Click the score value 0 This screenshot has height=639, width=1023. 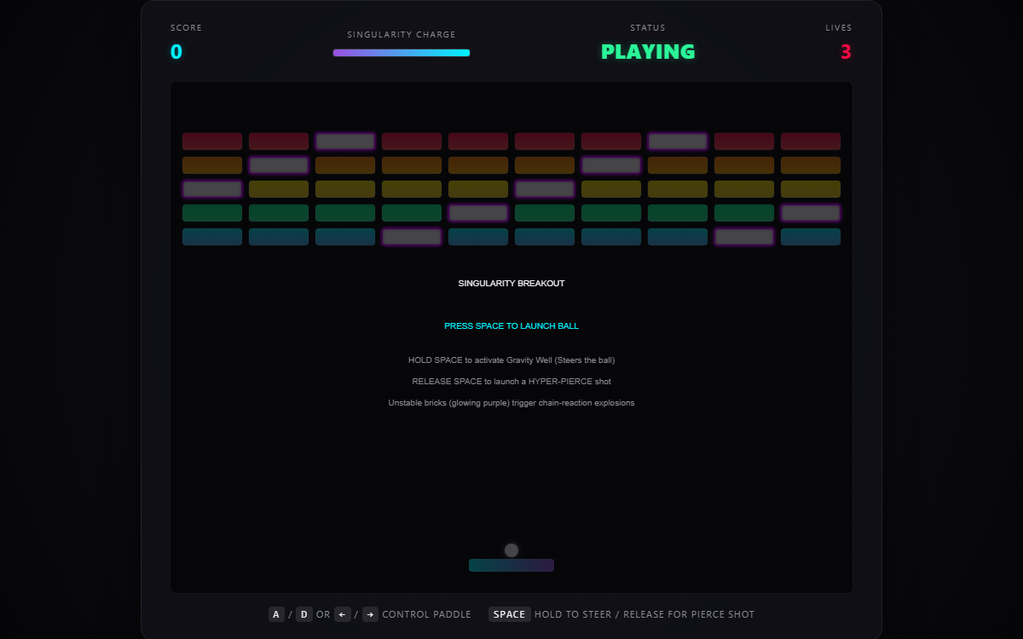tap(176, 52)
